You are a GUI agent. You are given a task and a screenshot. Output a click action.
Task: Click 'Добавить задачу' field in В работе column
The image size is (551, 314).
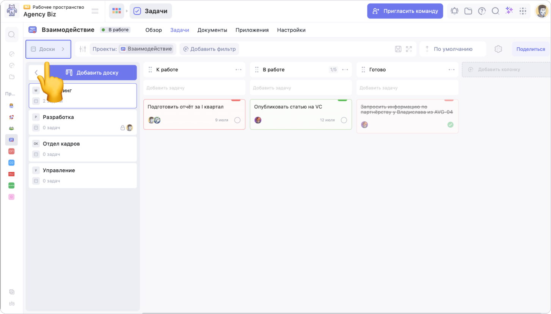(301, 88)
